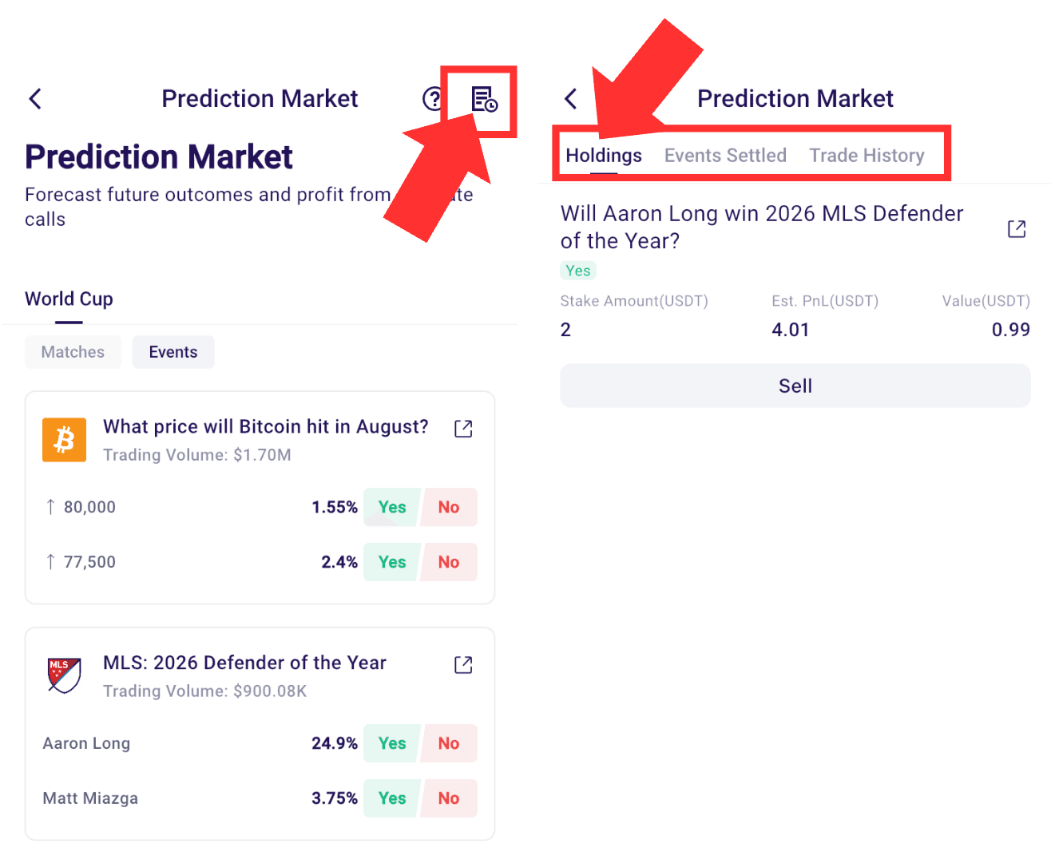
Task: Click the MLS league logo
Action: coord(64,675)
